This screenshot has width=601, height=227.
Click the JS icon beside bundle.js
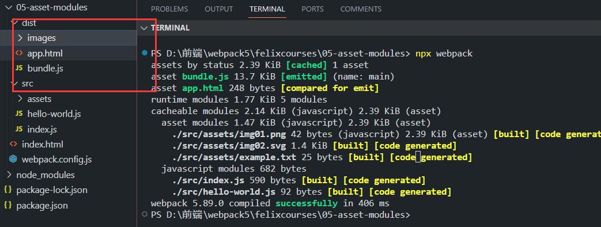click(19, 68)
